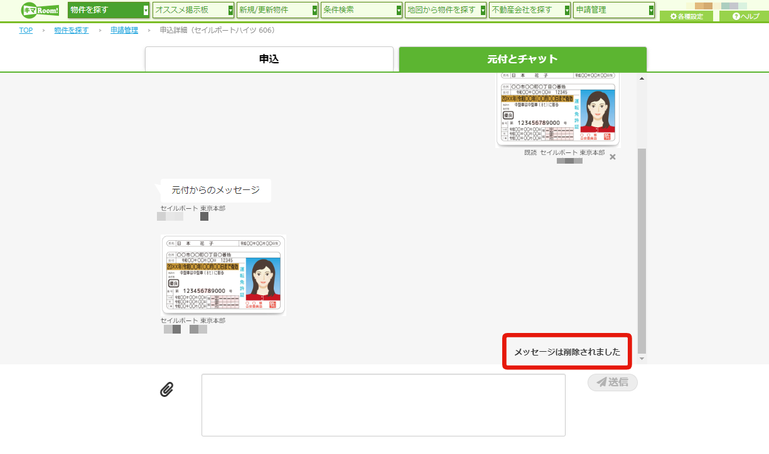Go to TOP breadcrumb link
The height and width of the screenshot is (454, 769).
pyautogui.click(x=26, y=30)
